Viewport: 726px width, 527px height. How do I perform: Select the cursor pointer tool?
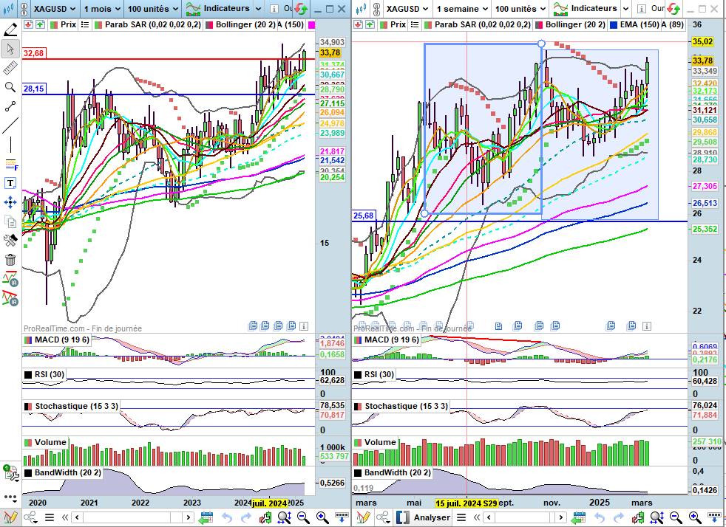(10, 49)
